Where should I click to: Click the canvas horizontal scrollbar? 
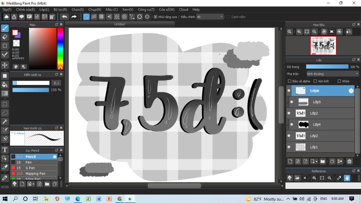[x=174, y=185]
